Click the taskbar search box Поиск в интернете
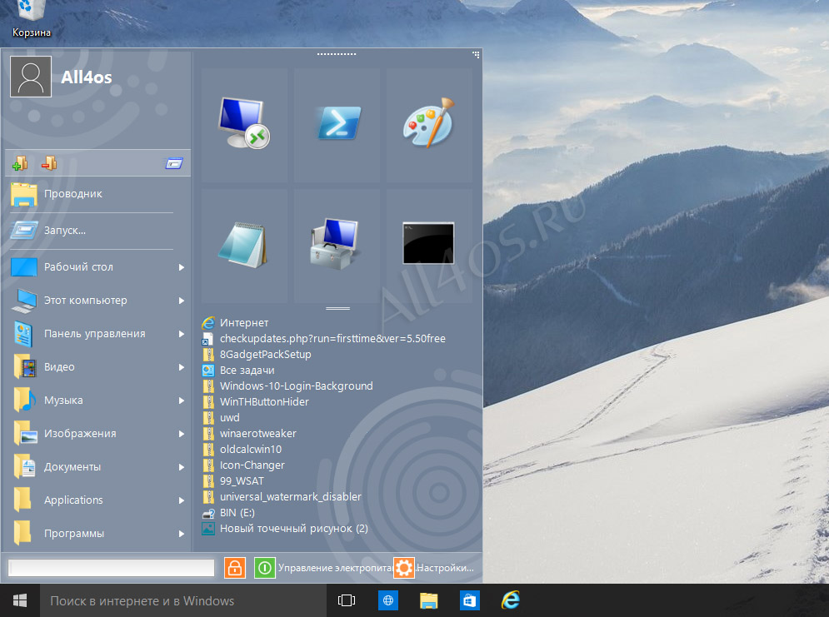 point(183,600)
